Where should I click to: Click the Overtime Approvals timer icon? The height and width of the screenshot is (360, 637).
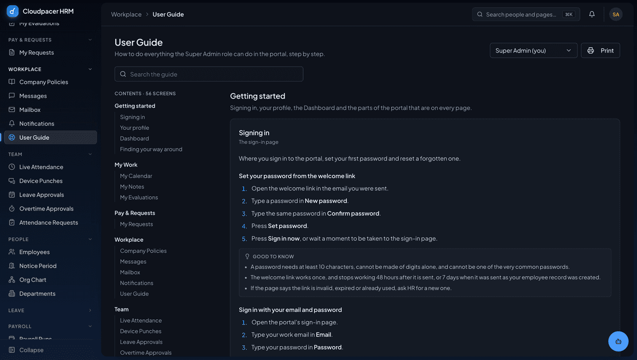click(12, 208)
